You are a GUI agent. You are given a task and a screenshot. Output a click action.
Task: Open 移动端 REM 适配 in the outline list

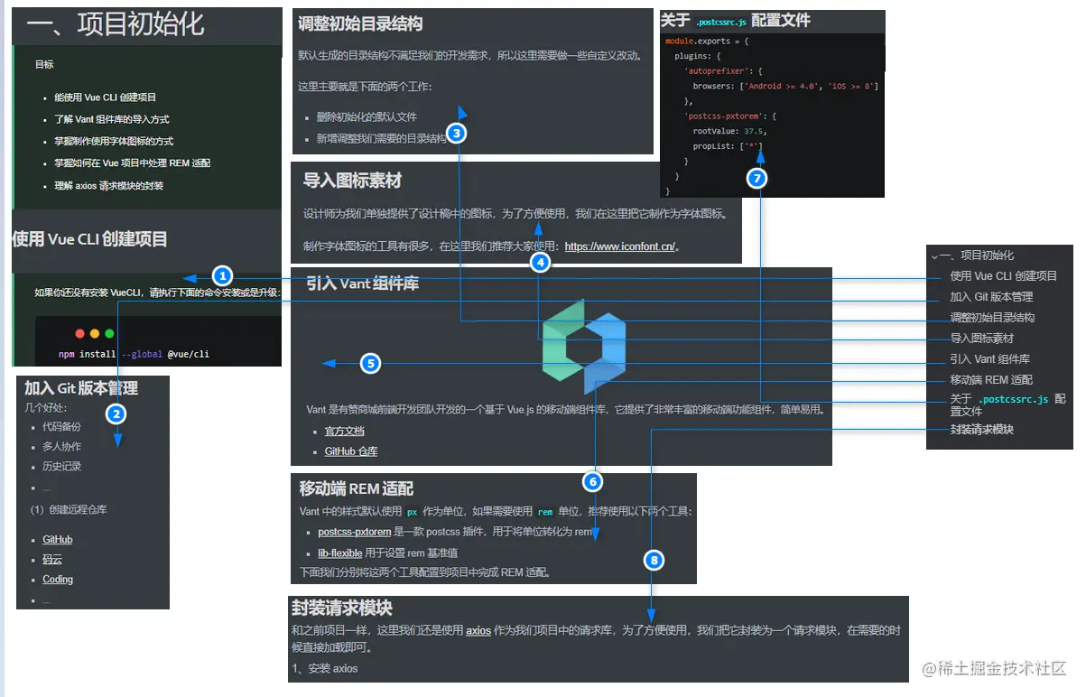click(x=991, y=380)
